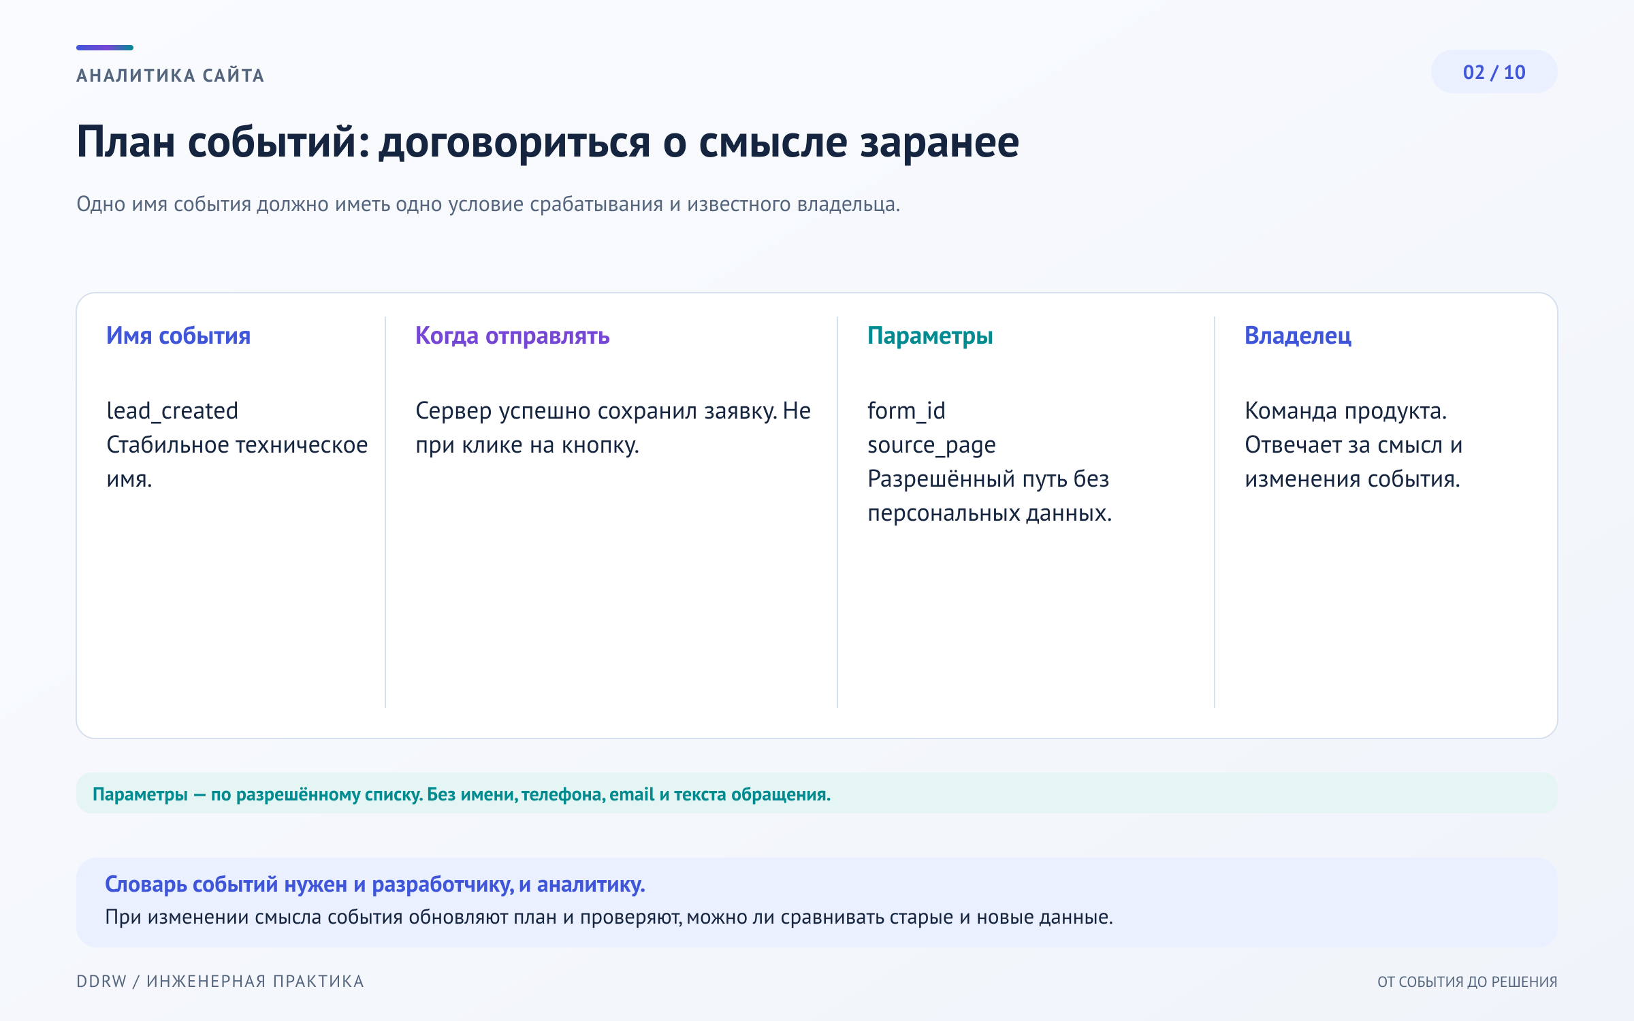1634x1021 pixels.
Task: Select the text Сервер успешно сохранил заявку
Action: [x=596, y=411]
